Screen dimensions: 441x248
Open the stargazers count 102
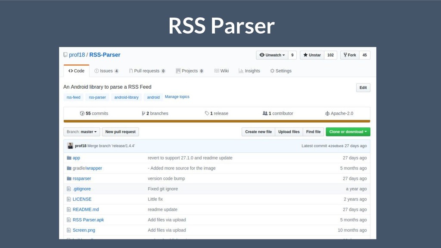point(330,55)
